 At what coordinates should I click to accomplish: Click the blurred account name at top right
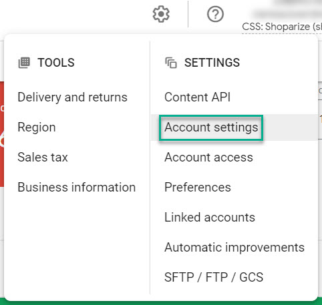pyautogui.click(x=287, y=14)
